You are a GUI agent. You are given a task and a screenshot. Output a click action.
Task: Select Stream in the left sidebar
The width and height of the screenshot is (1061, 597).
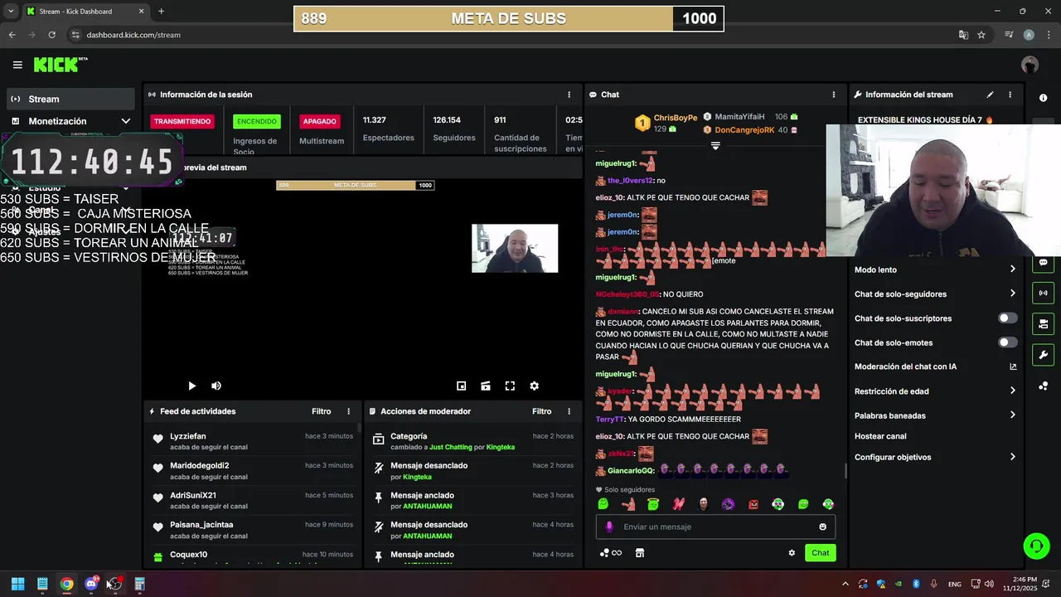coord(70,99)
